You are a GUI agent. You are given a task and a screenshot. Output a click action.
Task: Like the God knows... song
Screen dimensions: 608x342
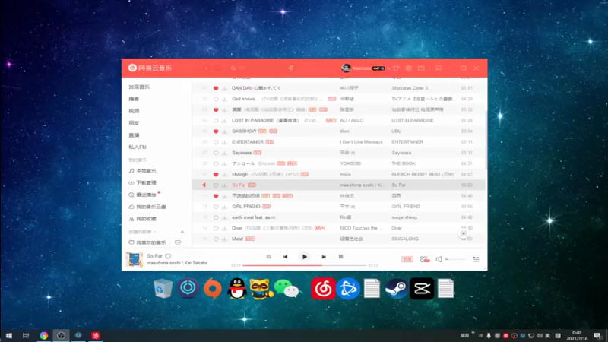click(x=216, y=100)
